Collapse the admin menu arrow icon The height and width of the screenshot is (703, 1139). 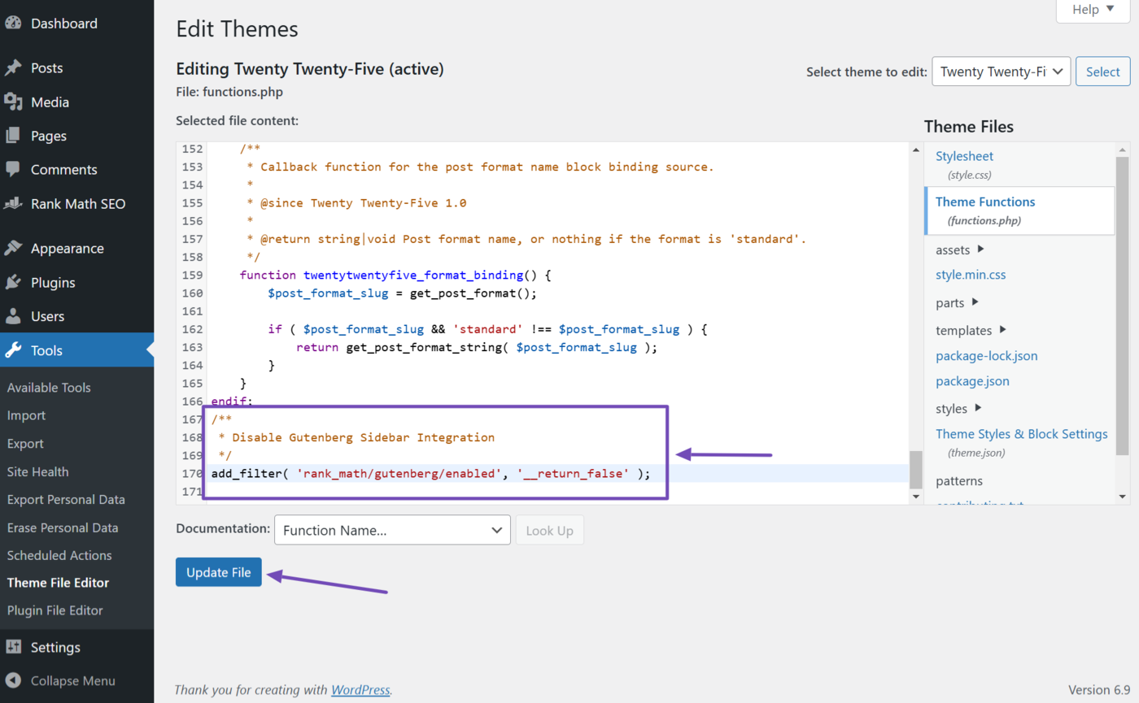point(14,681)
